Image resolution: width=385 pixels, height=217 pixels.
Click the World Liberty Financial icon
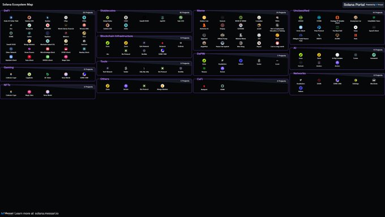point(66,25)
